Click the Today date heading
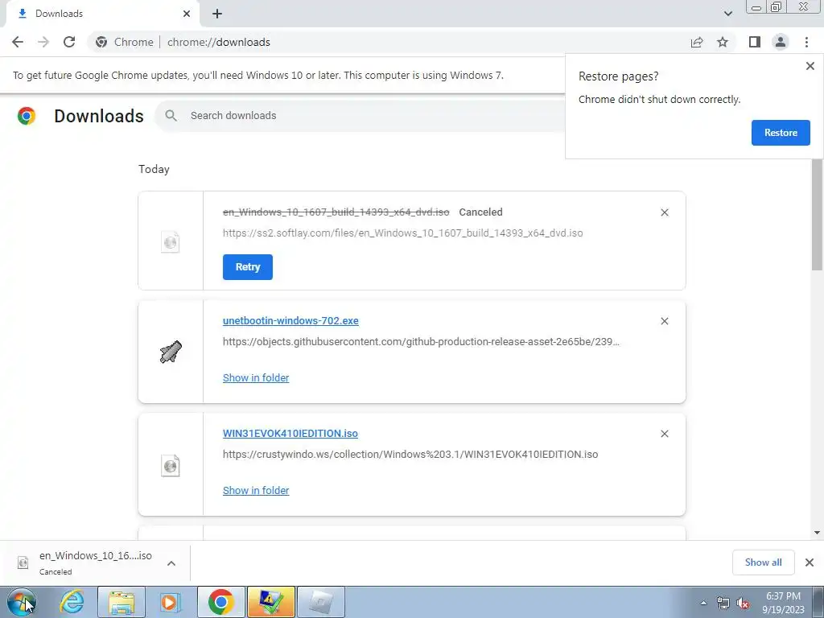The width and height of the screenshot is (824, 618). tap(154, 169)
